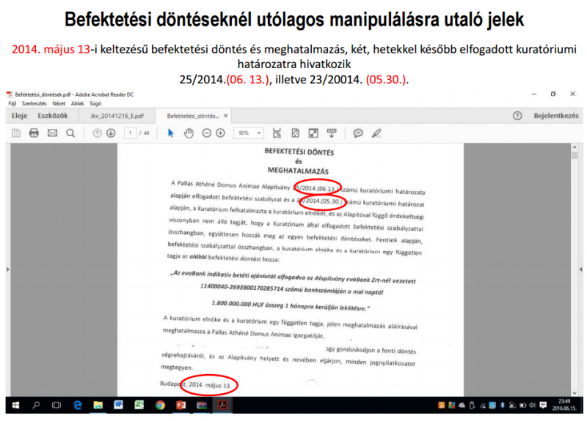Select the highlighter pen tool
The image size is (587, 421).
point(376,133)
